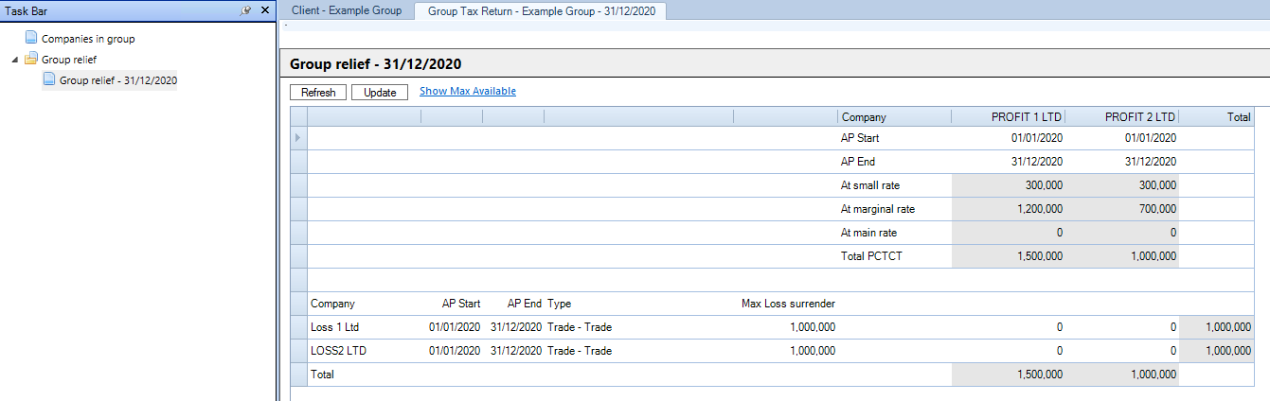Screen dimensions: 1270x401
Task: Select PROFIT 2 LTD Total PCTCT 1,000,000 cell
Action: tap(1122, 256)
